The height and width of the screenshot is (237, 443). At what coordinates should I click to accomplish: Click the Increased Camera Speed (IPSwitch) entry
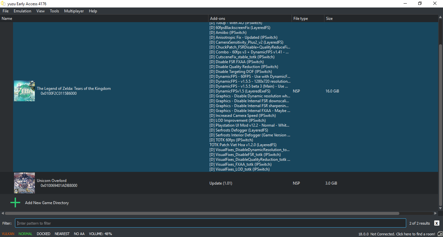click(x=243, y=116)
